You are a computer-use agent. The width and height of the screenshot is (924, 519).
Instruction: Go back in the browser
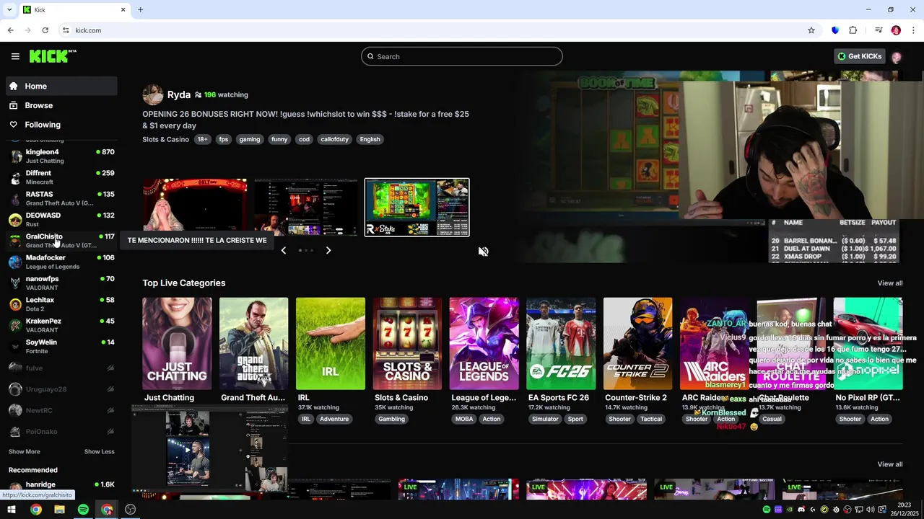pos(10,30)
